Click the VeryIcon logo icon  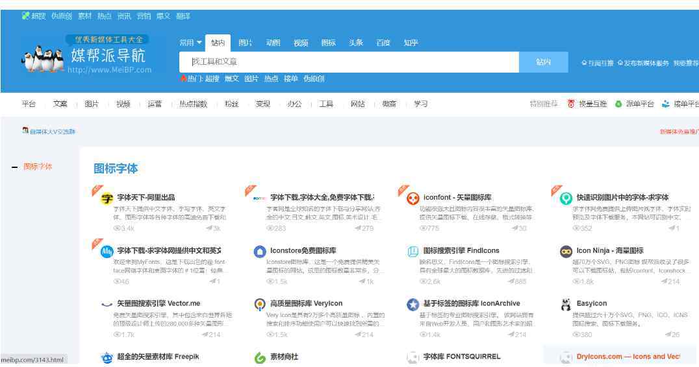[x=260, y=304]
